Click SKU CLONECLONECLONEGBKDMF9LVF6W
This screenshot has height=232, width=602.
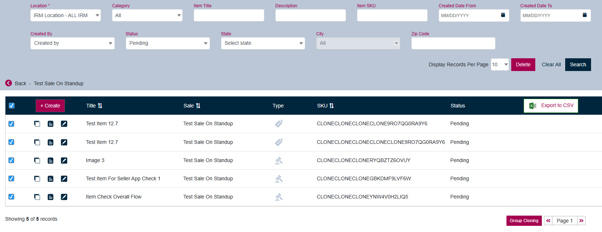coord(364,178)
